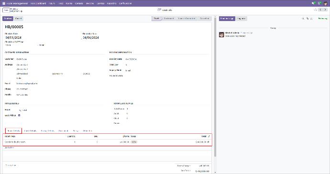The width and height of the screenshot is (330, 174).
Task: Open the apps grid menu icon
Action: point(4,3)
